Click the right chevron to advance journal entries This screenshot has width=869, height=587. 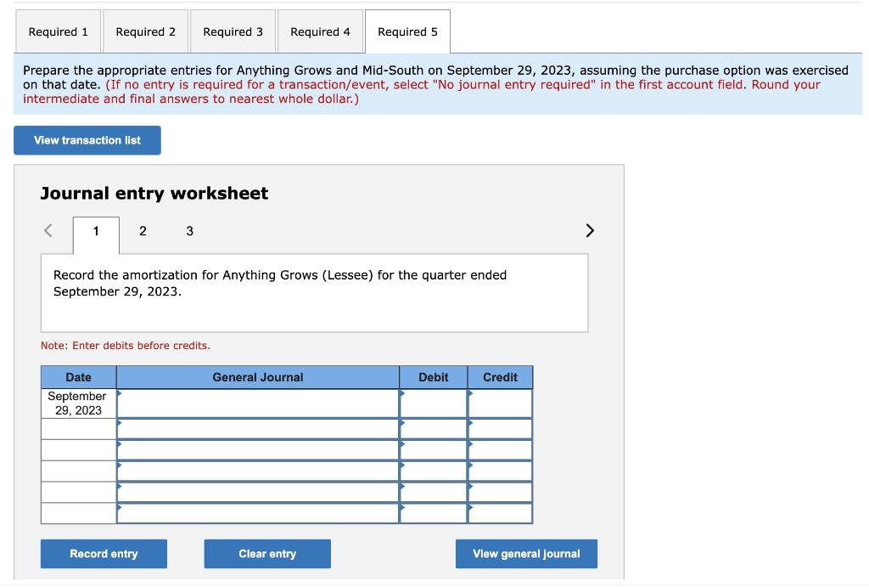pyautogui.click(x=590, y=230)
